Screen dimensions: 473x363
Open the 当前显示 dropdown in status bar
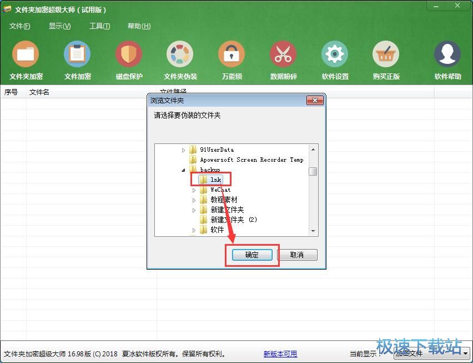(x=432, y=353)
